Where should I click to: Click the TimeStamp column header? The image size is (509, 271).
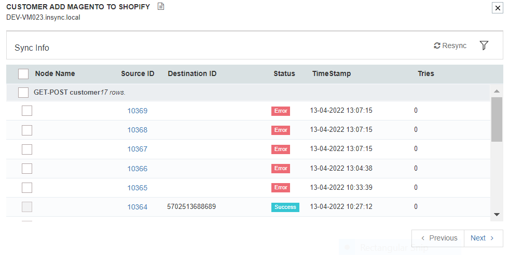click(x=332, y=74)
